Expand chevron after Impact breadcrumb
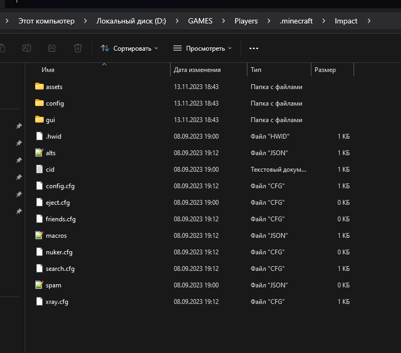 tap(369, 21)
